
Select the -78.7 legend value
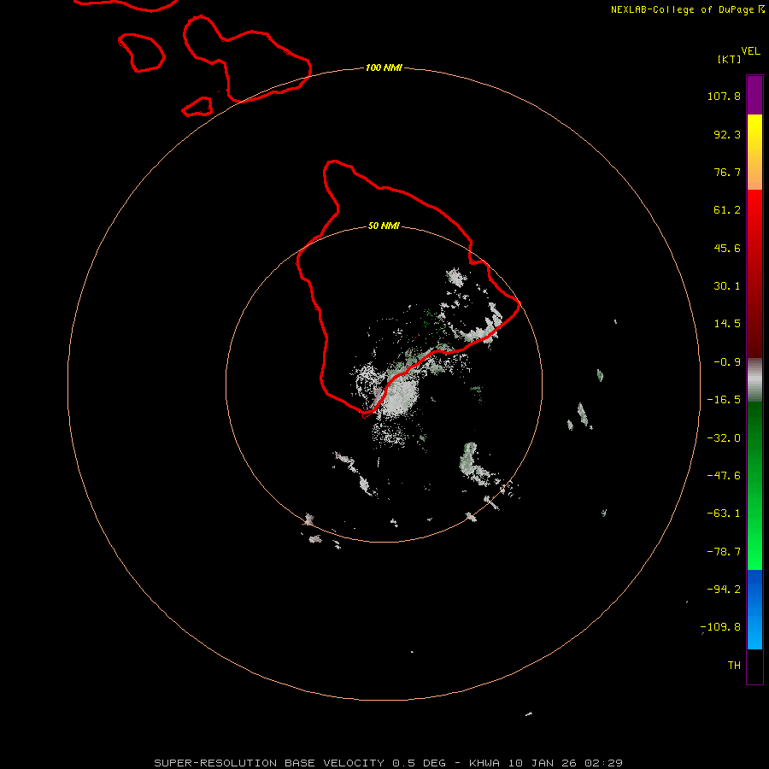pos(724,552)
